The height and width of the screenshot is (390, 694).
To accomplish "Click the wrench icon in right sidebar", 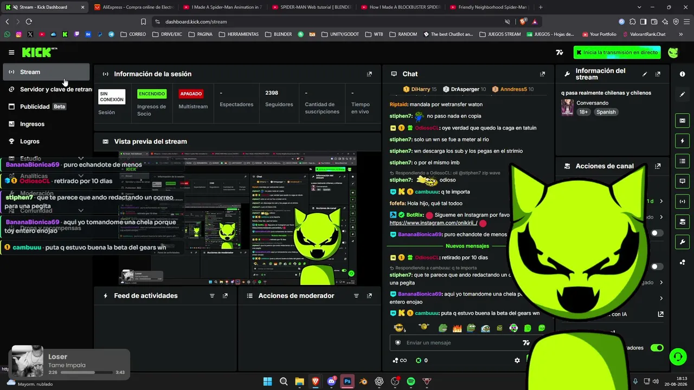I will coord(682,242).
